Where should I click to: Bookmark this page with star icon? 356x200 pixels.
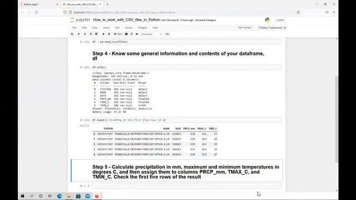tap(298, 12)
